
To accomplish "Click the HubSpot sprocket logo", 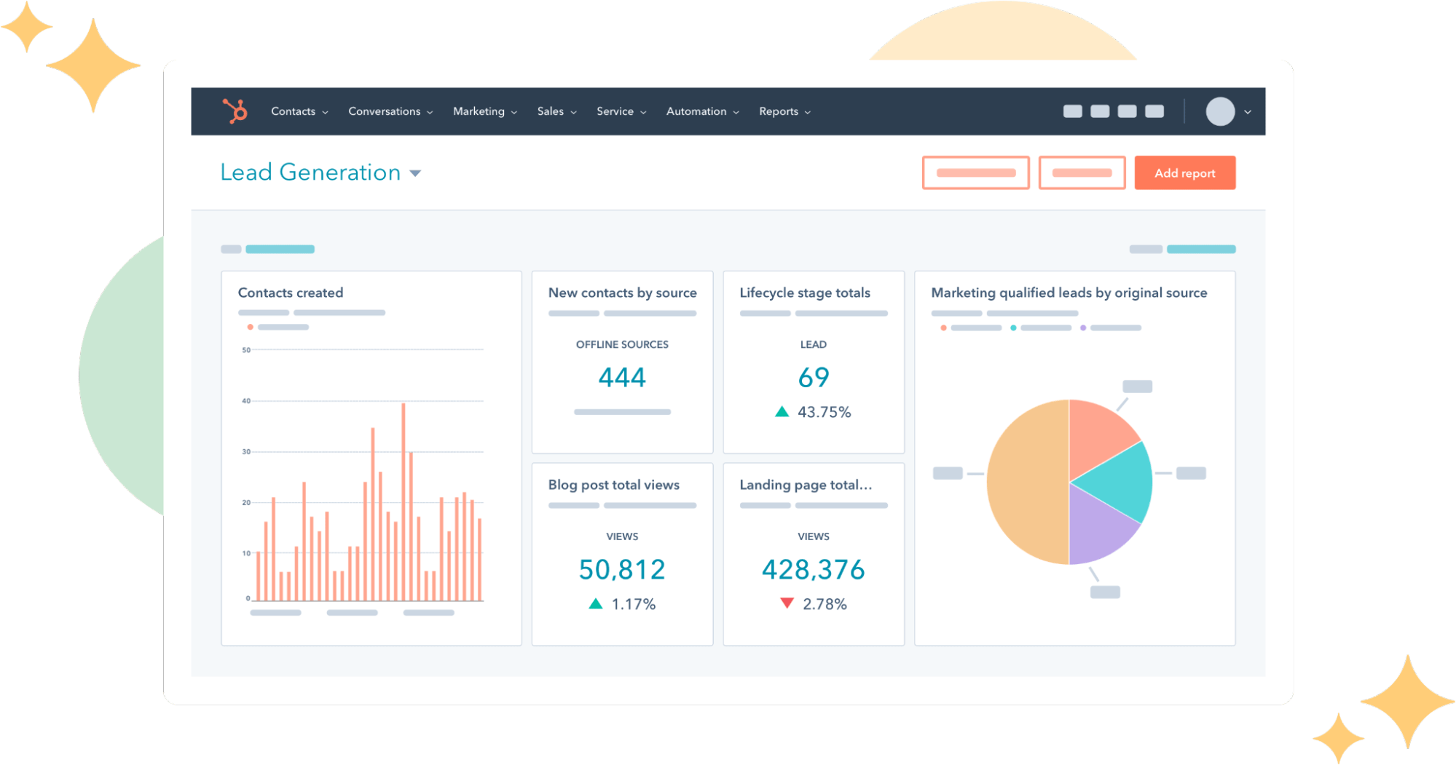I will [x=237, y=111].
